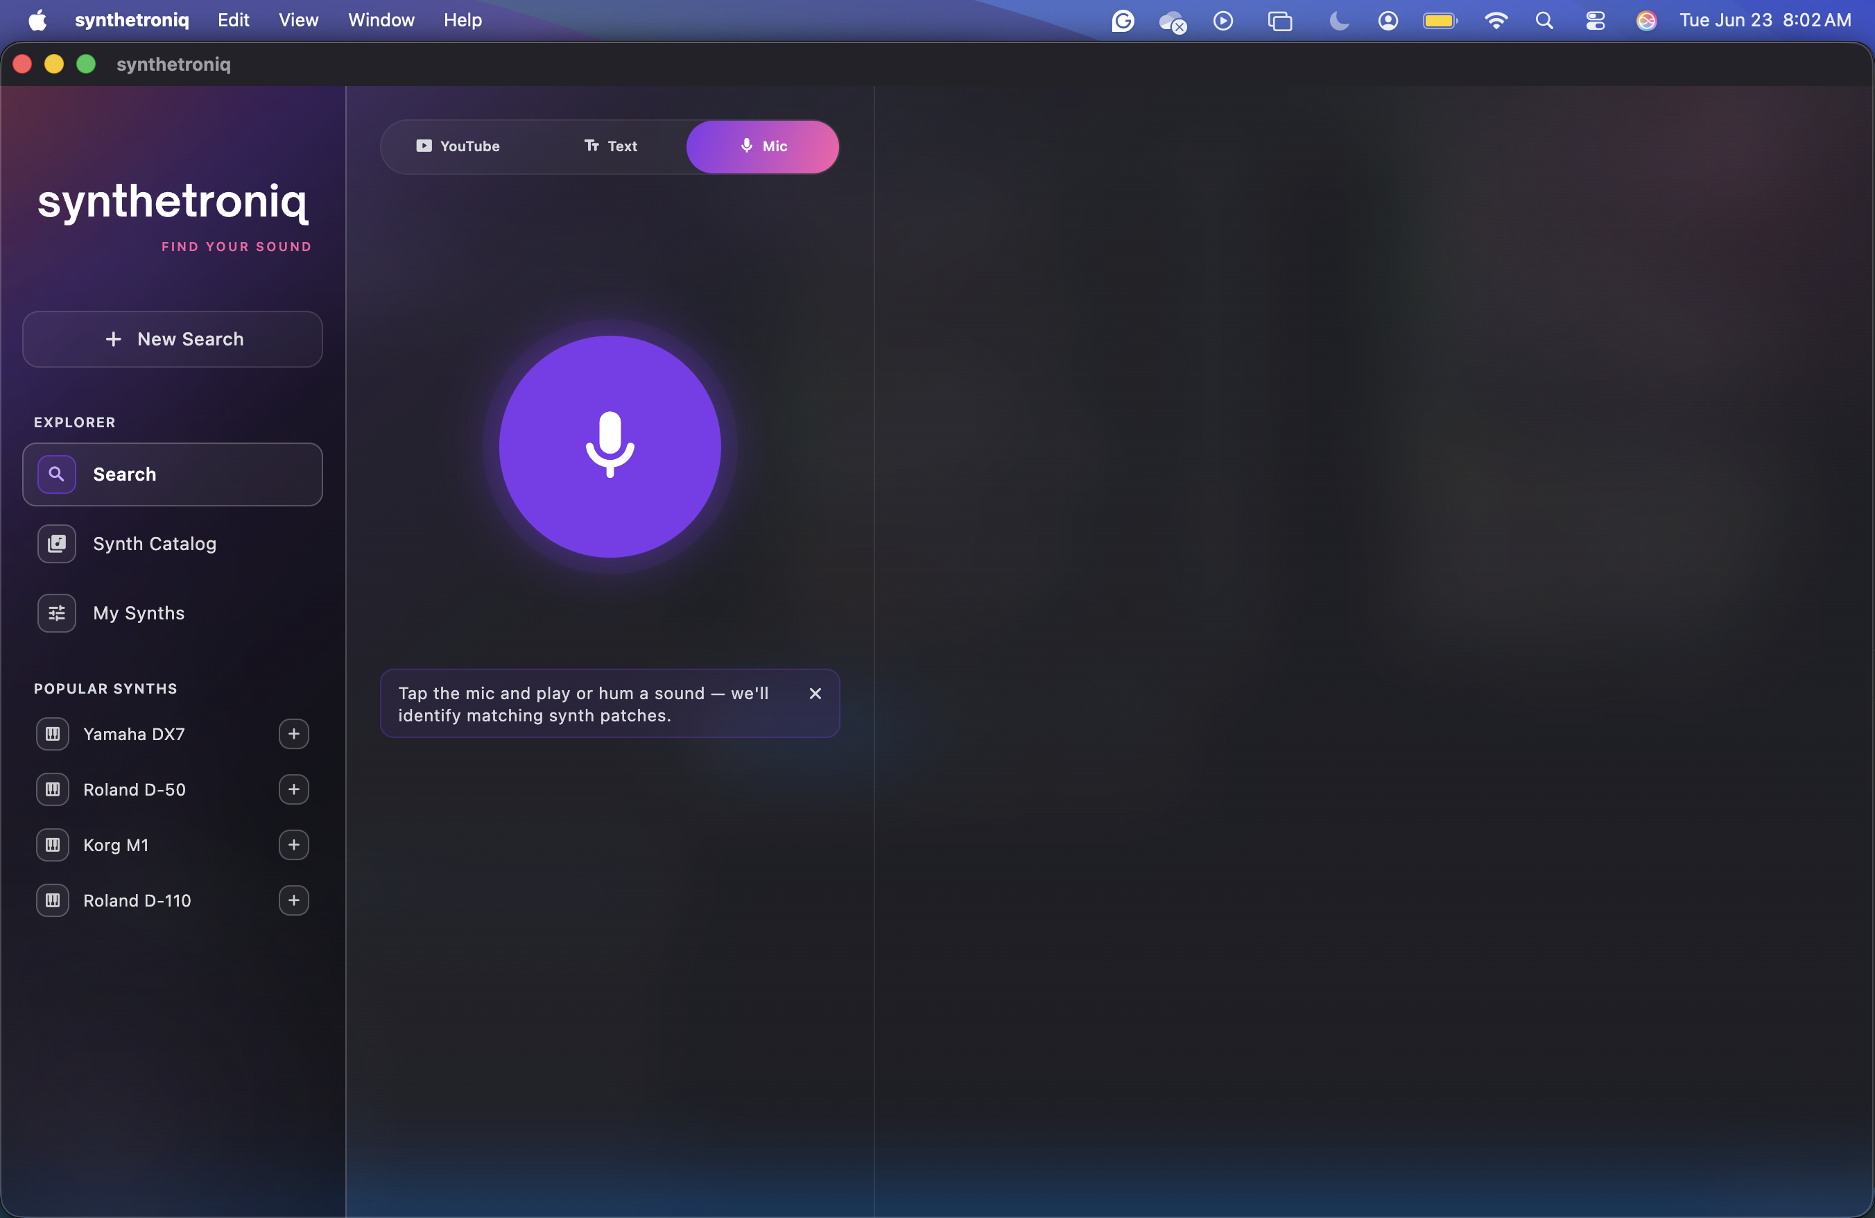Image resolution: width=1875 pixels, height=1218 pixels.
Task: Open the Edit menu
Action: 233,21
